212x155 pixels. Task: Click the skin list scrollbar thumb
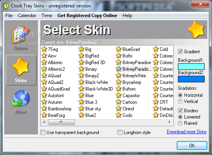pos(61,122)
